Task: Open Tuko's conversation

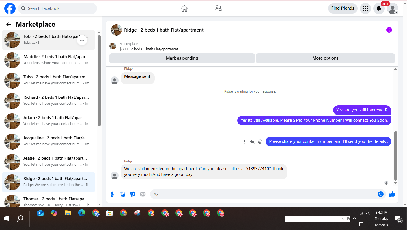Action: (48, 81)
